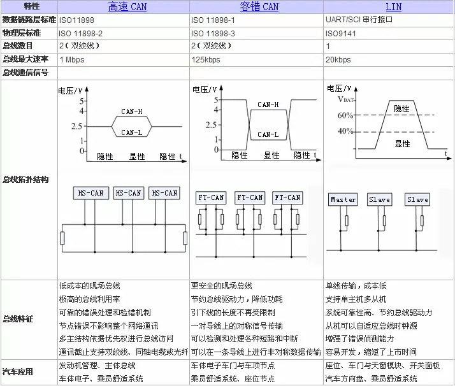The image size is (455, 386).
Task: Open the 容错 CAN link
Action: 259,6
